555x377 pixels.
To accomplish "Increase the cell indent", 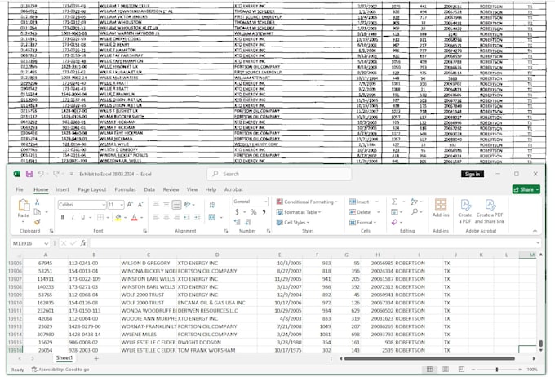I will [x=198, y=217].
